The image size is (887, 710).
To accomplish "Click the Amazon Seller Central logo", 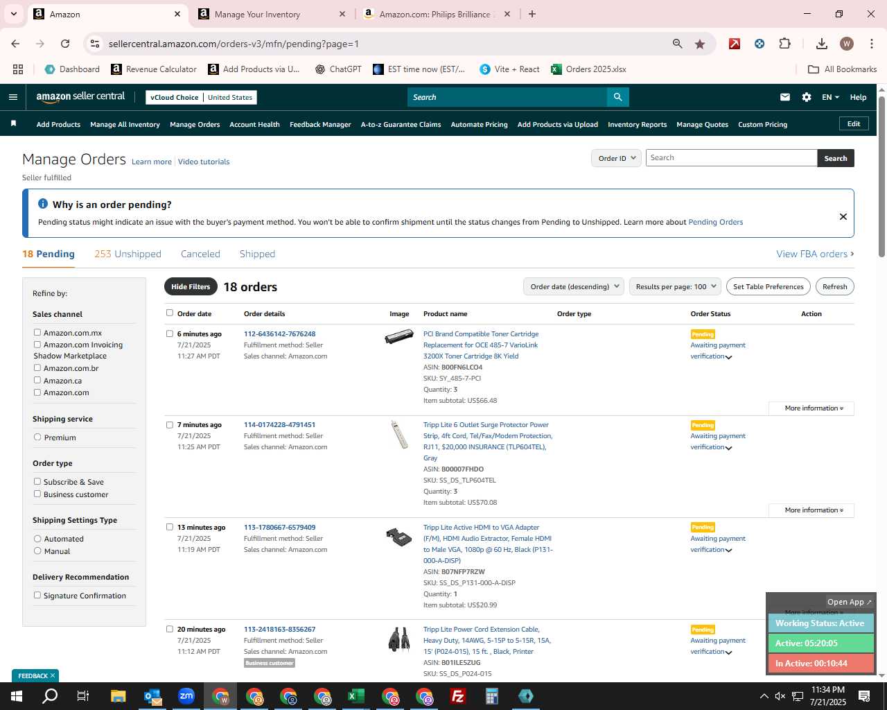I will pyautogui.click(x=80, y=97).
